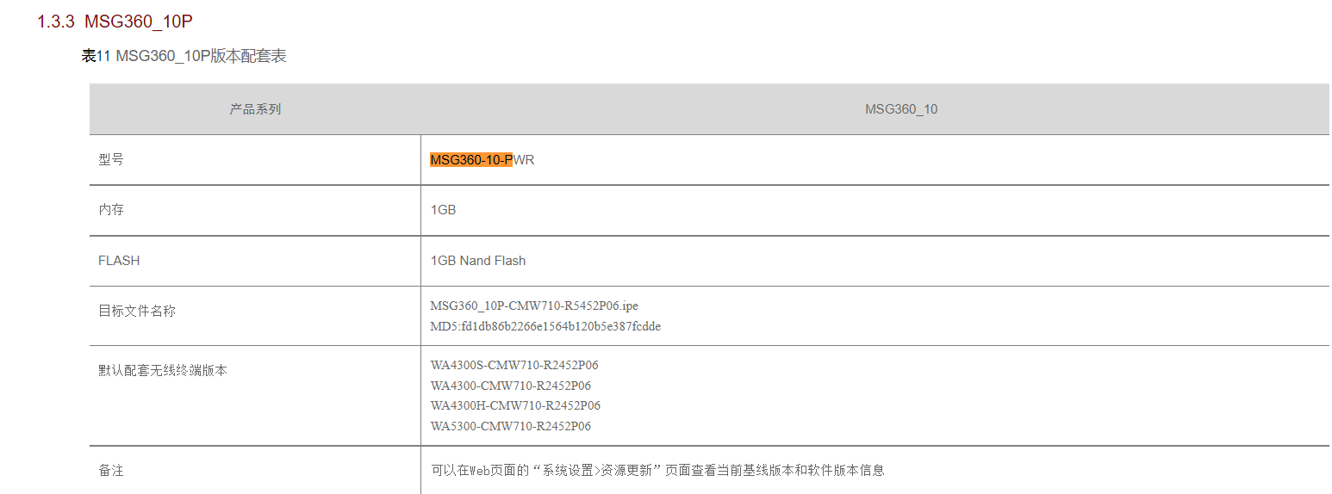Select the 目标文件名称 row label

[x=137, y=312]
